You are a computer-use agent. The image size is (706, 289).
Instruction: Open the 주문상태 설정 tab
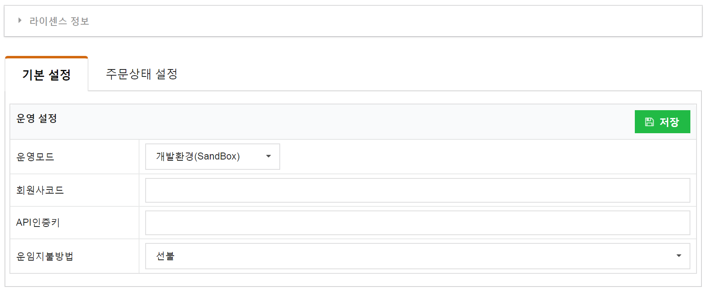142,74
